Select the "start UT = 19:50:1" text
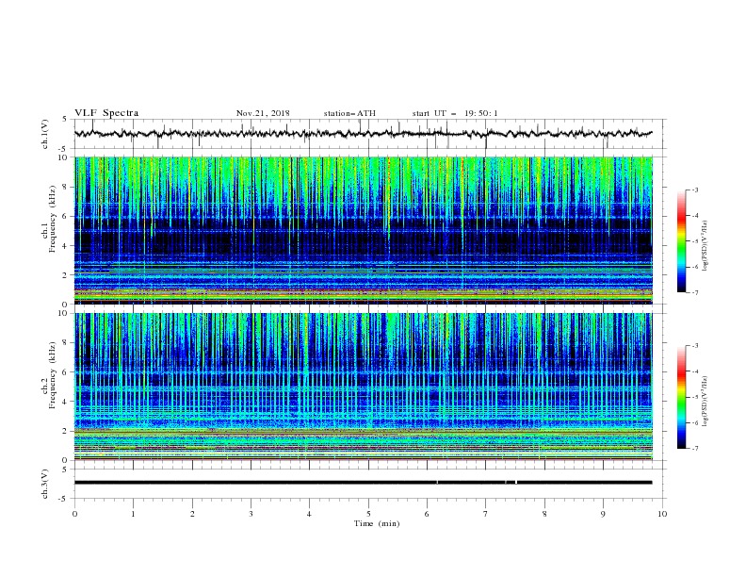 [x=455, y=113]
